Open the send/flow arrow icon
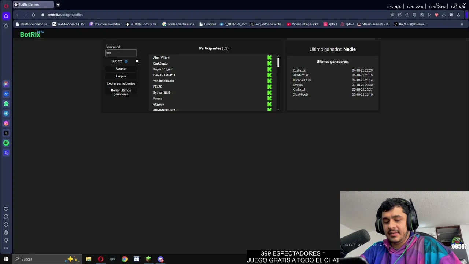 click(429, 15)
